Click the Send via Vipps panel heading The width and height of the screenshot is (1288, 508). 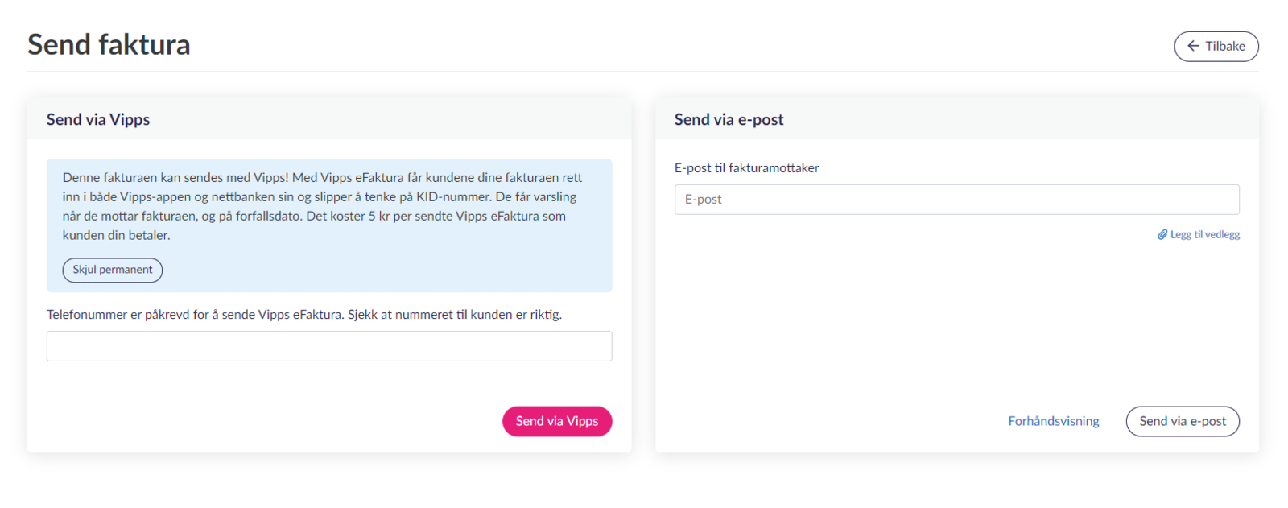[x=98, y=120]
